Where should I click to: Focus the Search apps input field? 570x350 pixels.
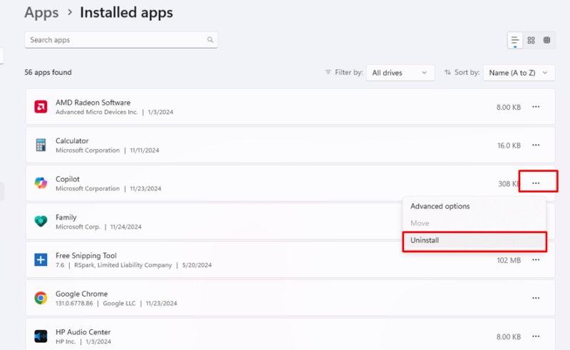121,40
